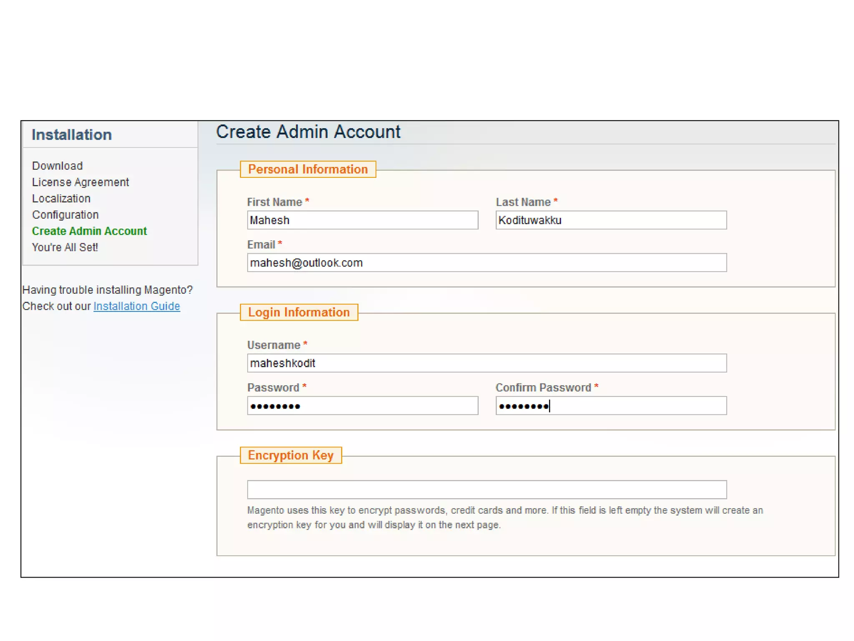This screenshot has width=854, height=641.
Task: Select Download step in sidebar
Action: coord(58,166)
